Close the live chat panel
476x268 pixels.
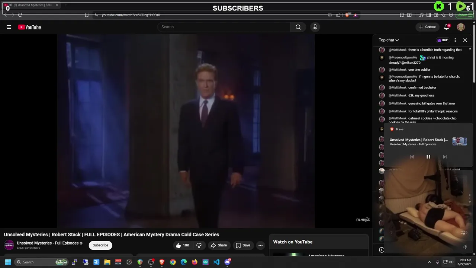tap(465, 40)
